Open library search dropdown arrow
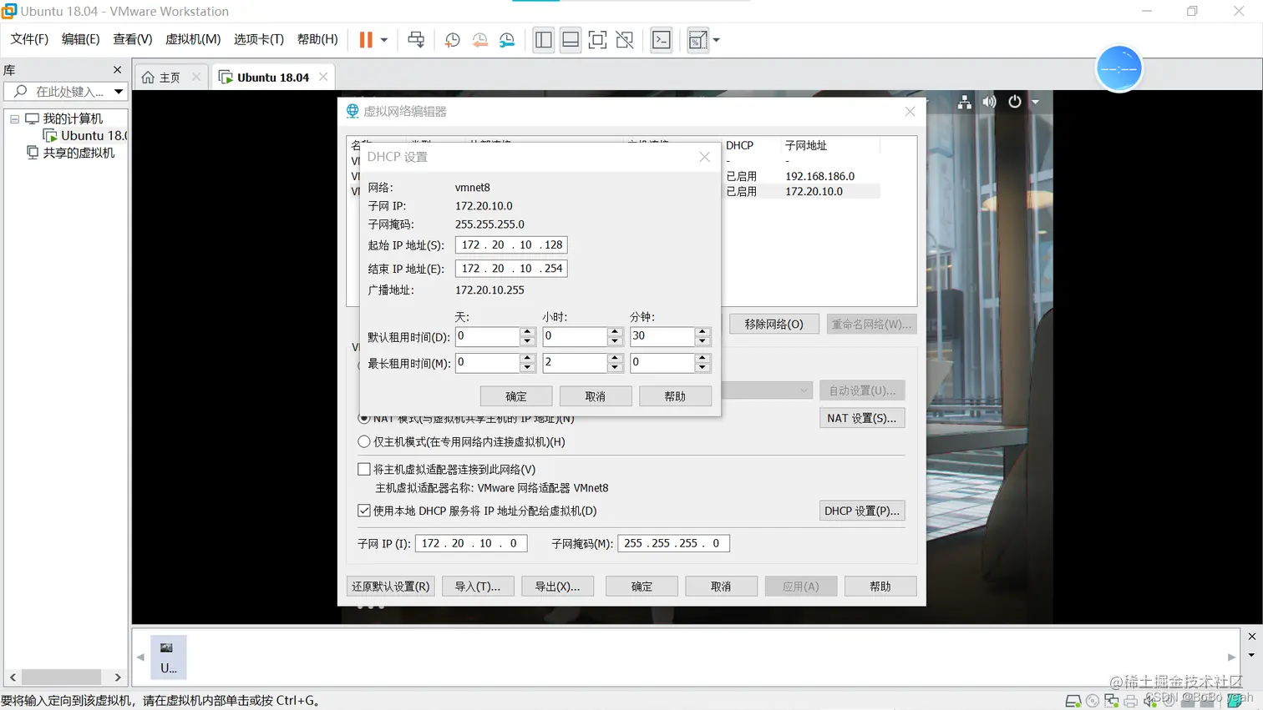The image size is (1263, 710). [119, 91]
